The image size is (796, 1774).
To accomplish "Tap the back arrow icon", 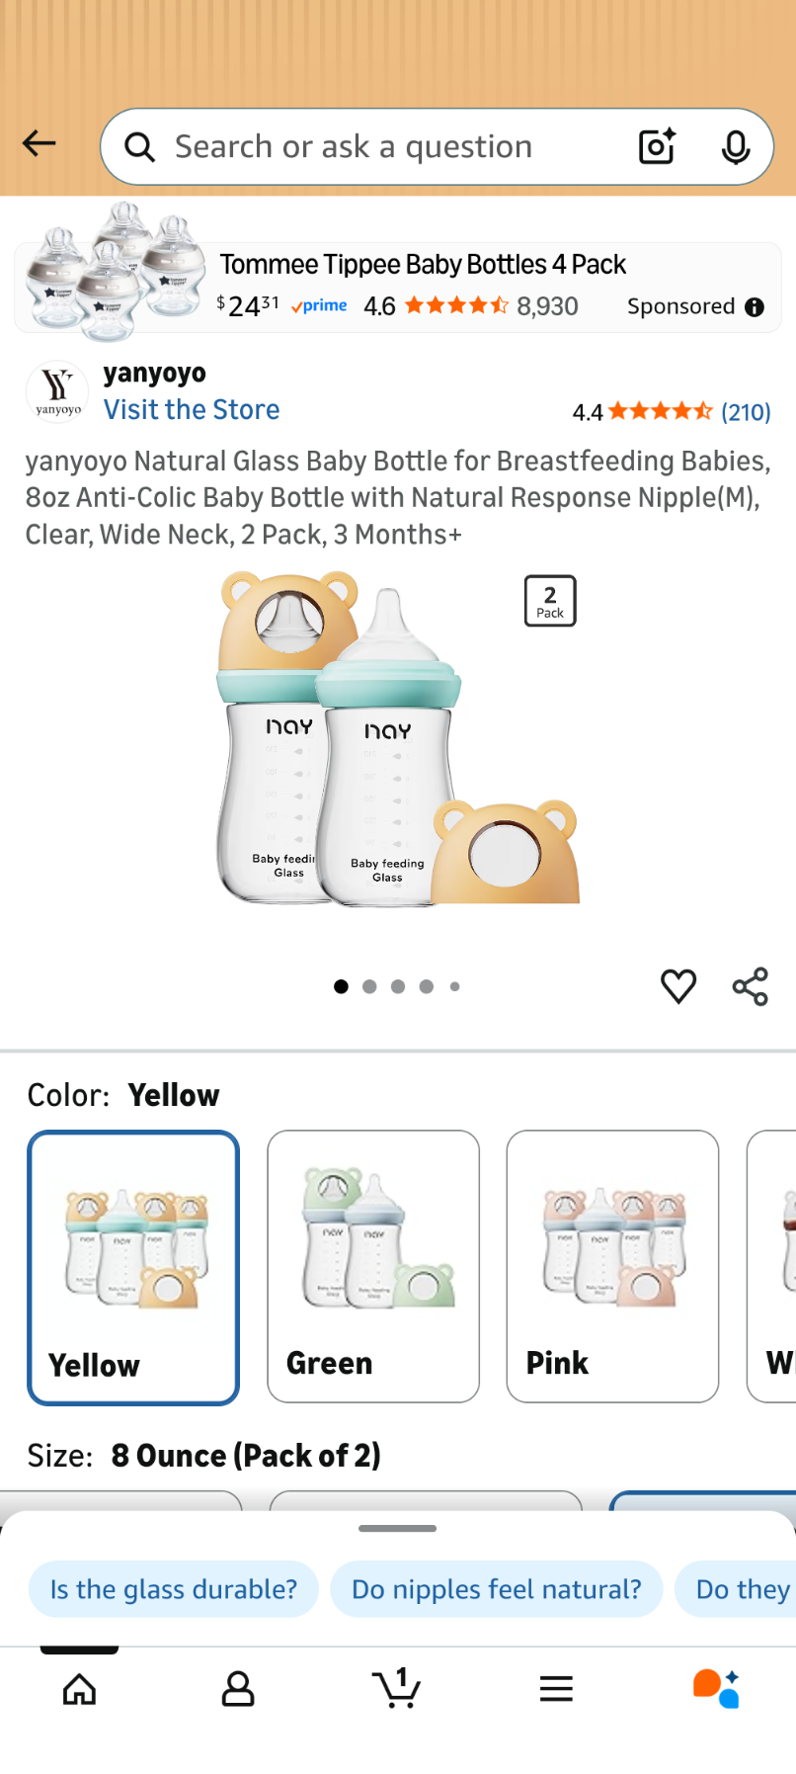I will click(40, 144).
